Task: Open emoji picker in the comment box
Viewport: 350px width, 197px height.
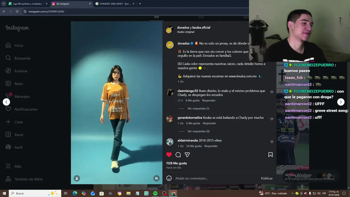Action: click(169, 178)
